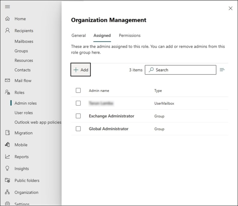This screenshot has height=206, width=238.
Task: Click the Settings gear icon
Action: click(x=7, y=204)
